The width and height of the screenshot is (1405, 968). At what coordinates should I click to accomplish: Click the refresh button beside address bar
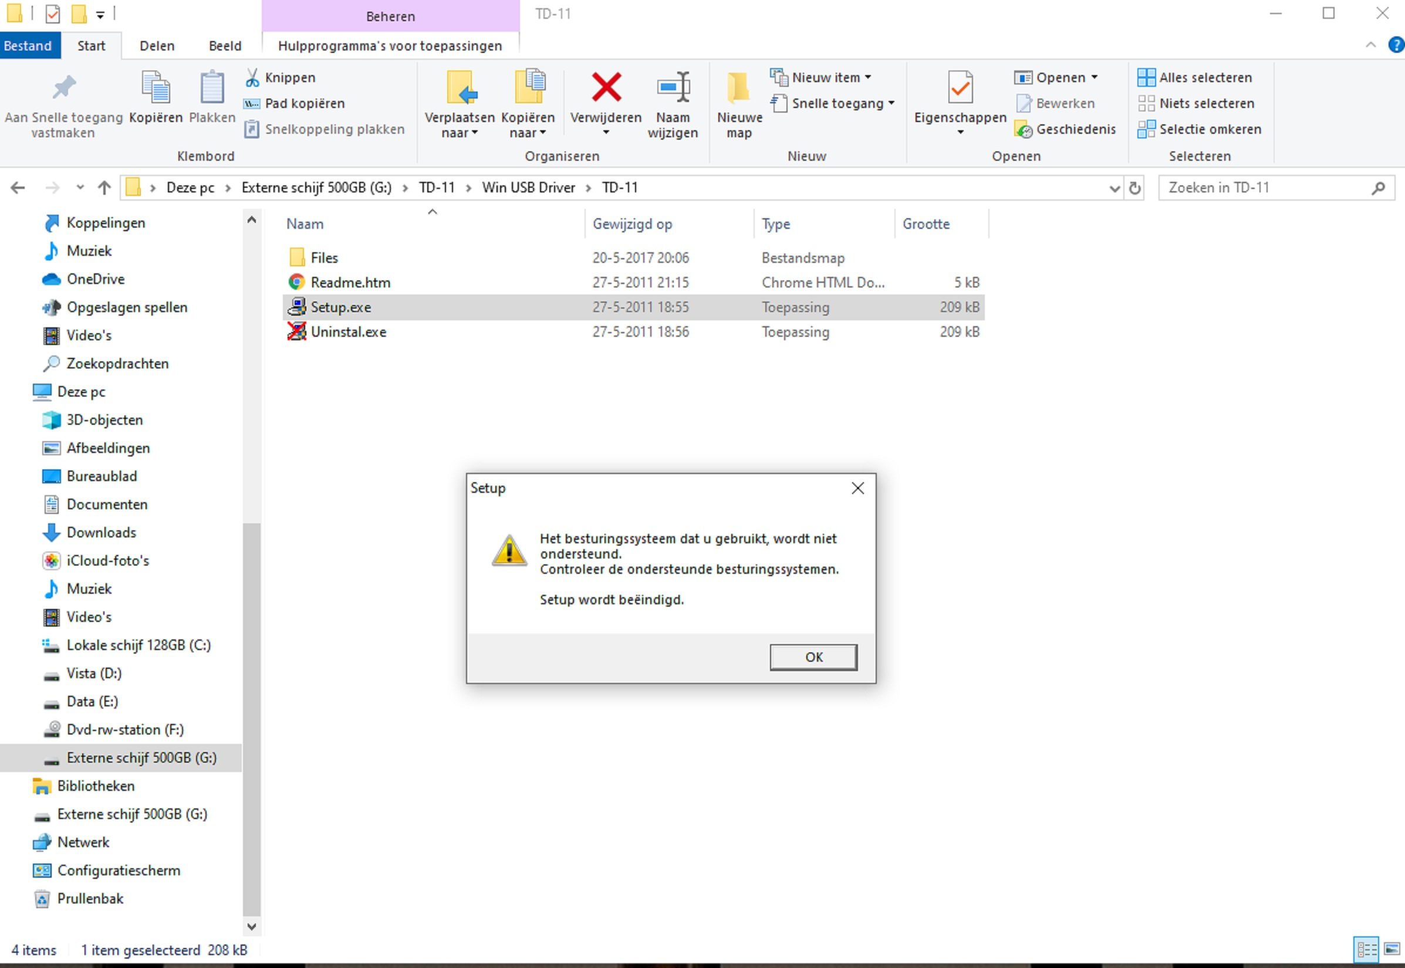pos(1134,188)
